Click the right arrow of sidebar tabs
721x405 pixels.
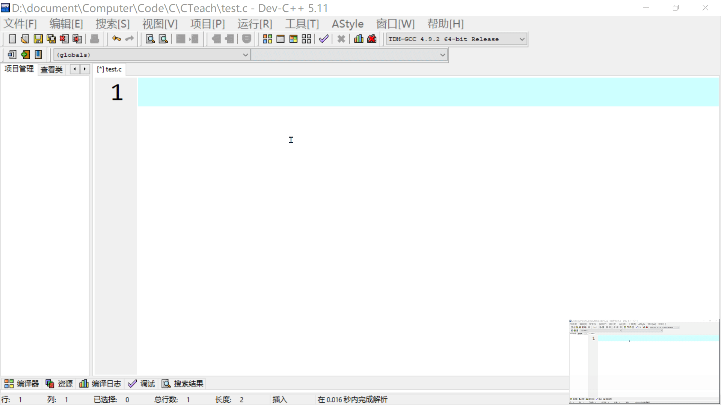[x=85, y=69]
